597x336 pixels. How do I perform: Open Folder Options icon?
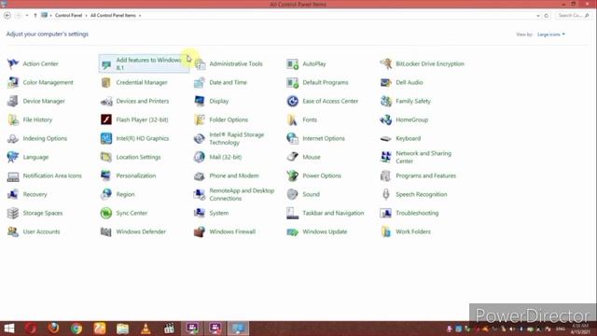[199, 119]
